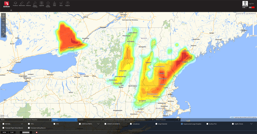
Task: Open the Active Products tab
Action: point(167,120)
